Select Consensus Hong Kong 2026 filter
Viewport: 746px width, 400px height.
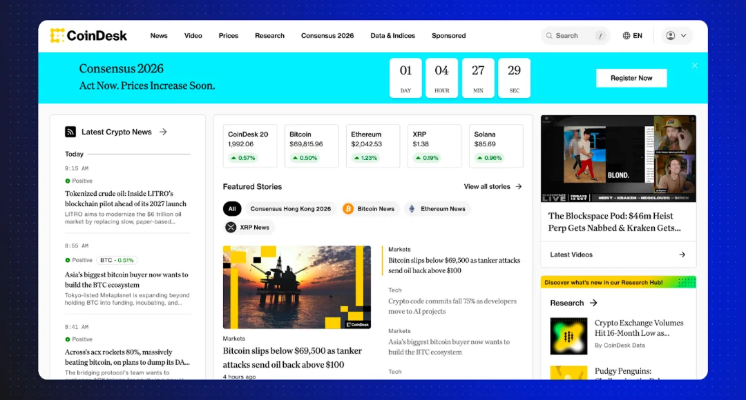pyautogui.click(x=291, y=208)
